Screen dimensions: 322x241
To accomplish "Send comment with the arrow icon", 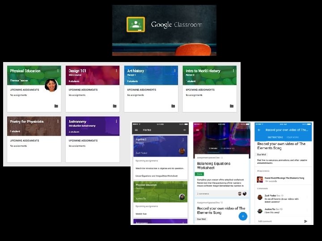I will pos(305,221).
